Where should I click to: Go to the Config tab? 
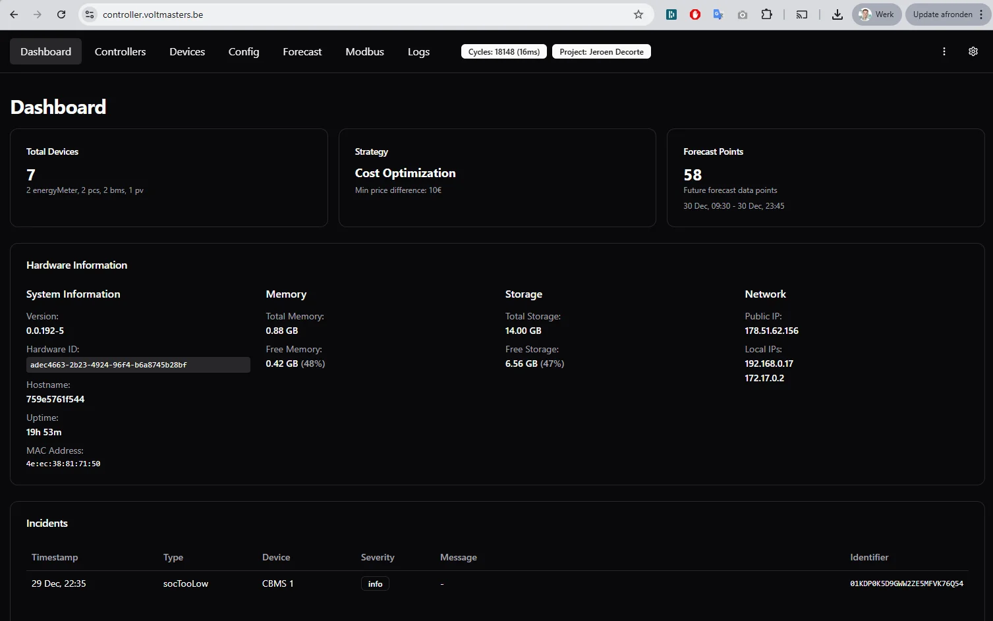(x=244, y=51)
